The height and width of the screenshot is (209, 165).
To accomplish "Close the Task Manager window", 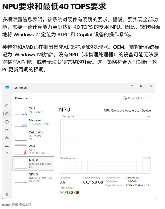I will pyautogui.click(x=151, y=86).
